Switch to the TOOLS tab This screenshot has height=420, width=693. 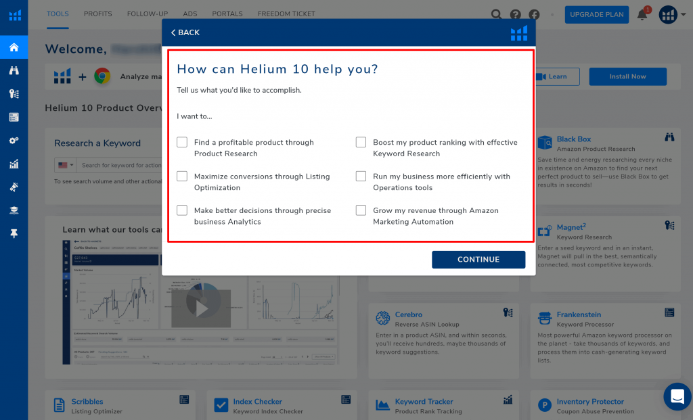[x=58, y=14]
